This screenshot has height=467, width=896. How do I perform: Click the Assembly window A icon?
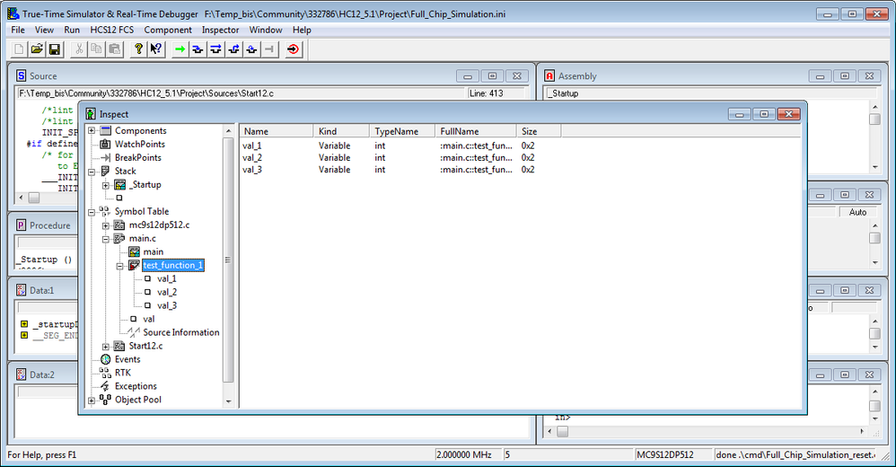click(x=549, y=75)
